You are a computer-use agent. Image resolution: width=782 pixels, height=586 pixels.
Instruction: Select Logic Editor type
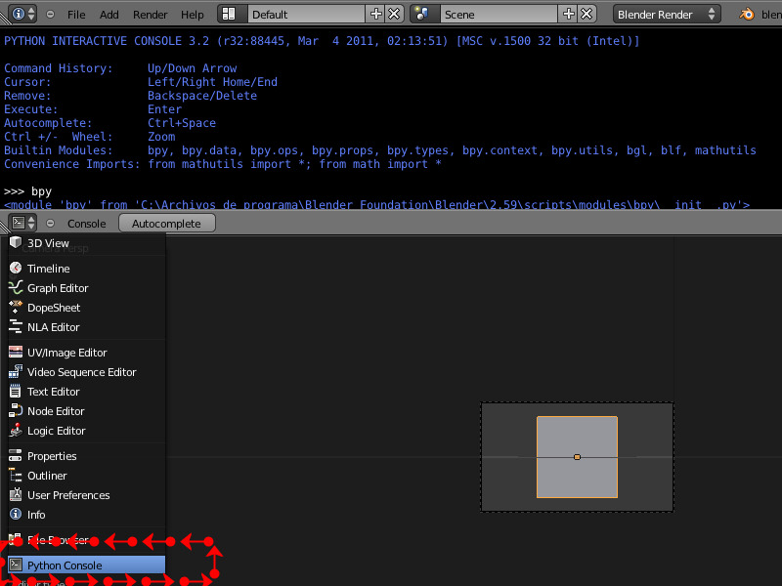[86, 431]
